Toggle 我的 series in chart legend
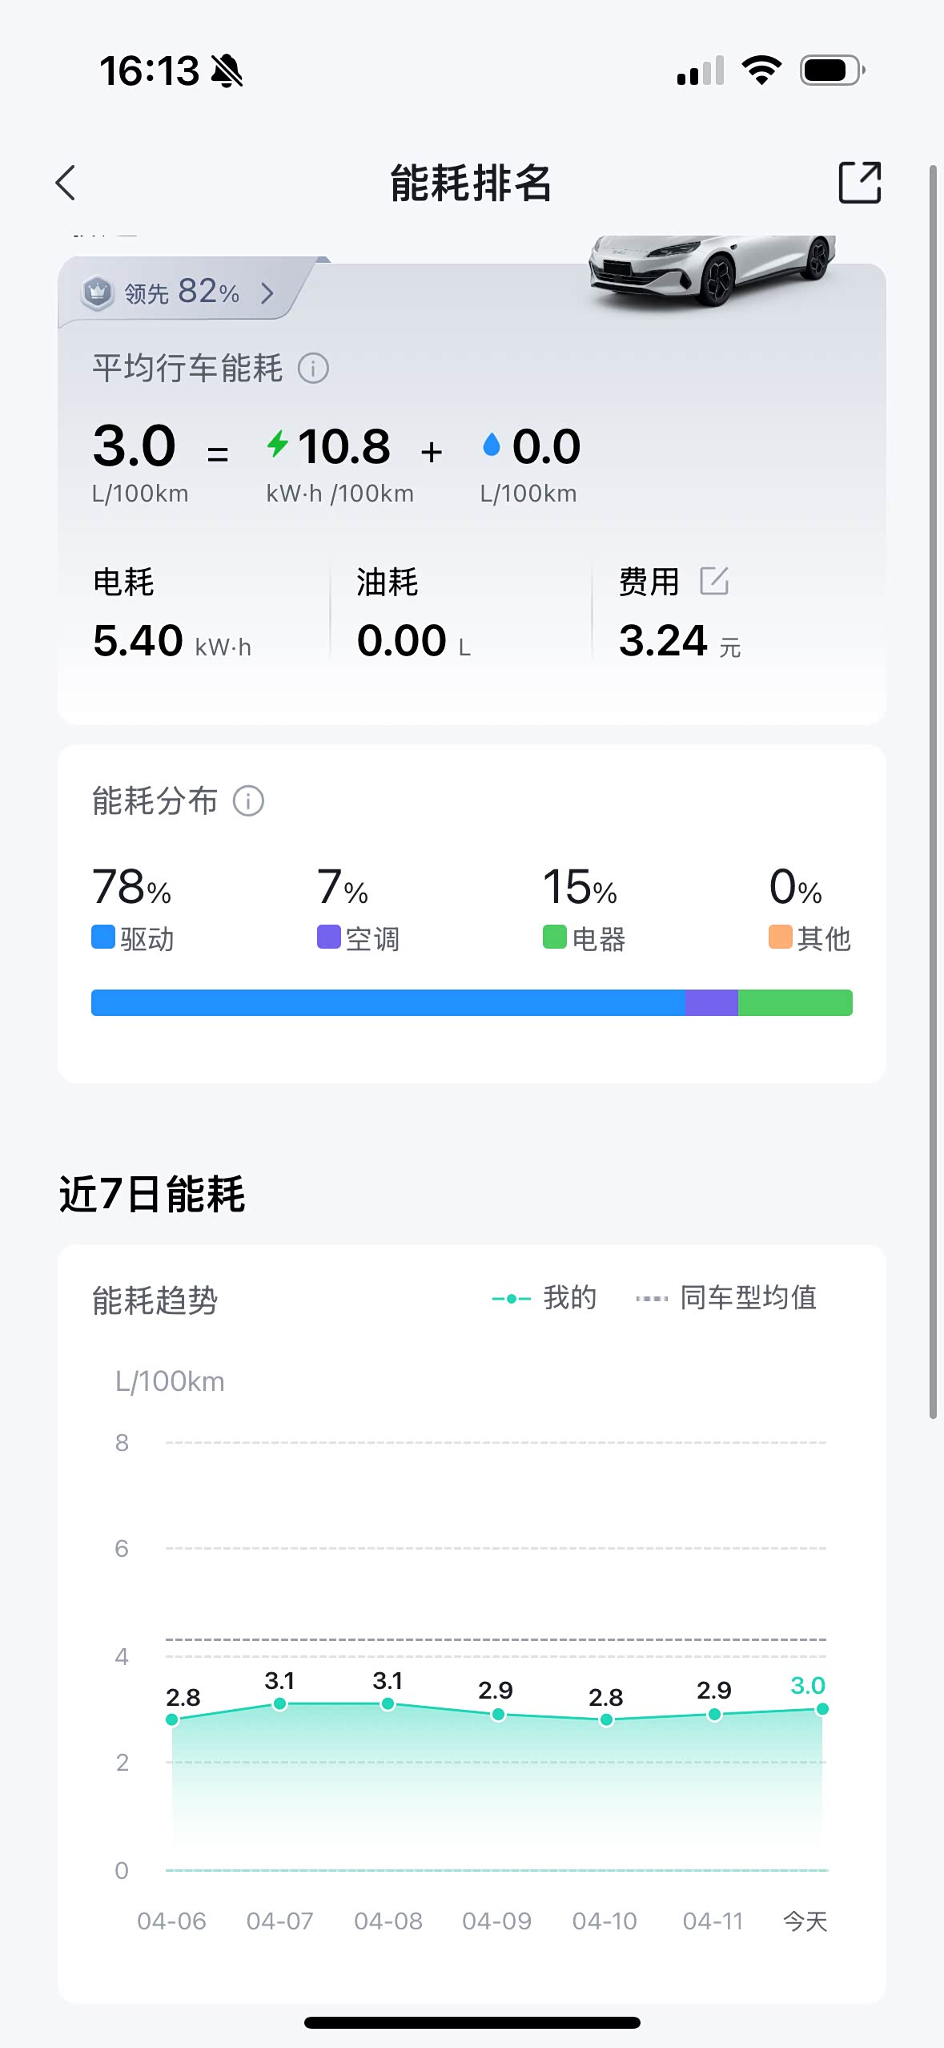Screen dimensions: 944x2048 click(x=544, y=1298)
